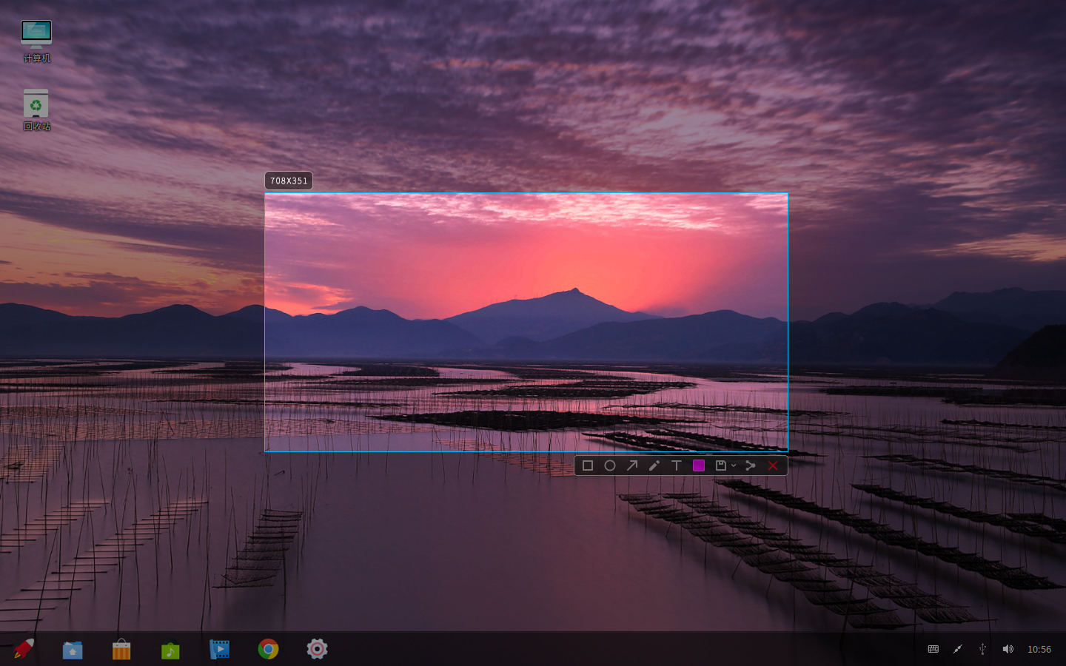This screenshot has width=1066, height=666.
Task: Click the 10:56 clock in the tray
Action: tap(1039, 649)
